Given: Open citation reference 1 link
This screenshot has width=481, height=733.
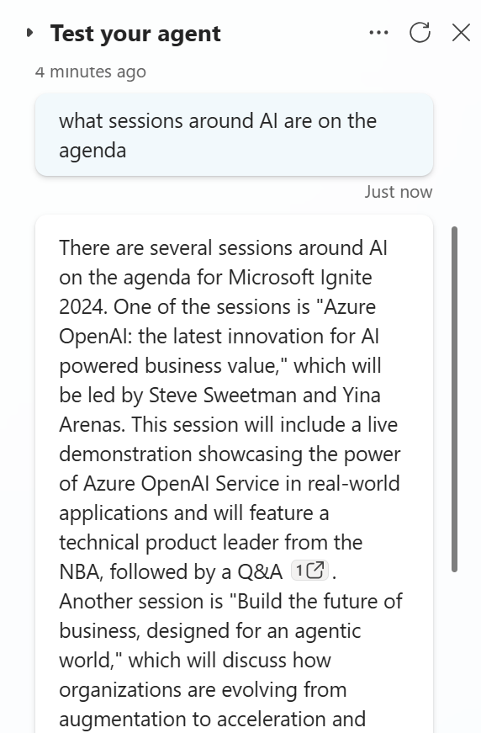Looking at the screenshot, I should [309, 571].
